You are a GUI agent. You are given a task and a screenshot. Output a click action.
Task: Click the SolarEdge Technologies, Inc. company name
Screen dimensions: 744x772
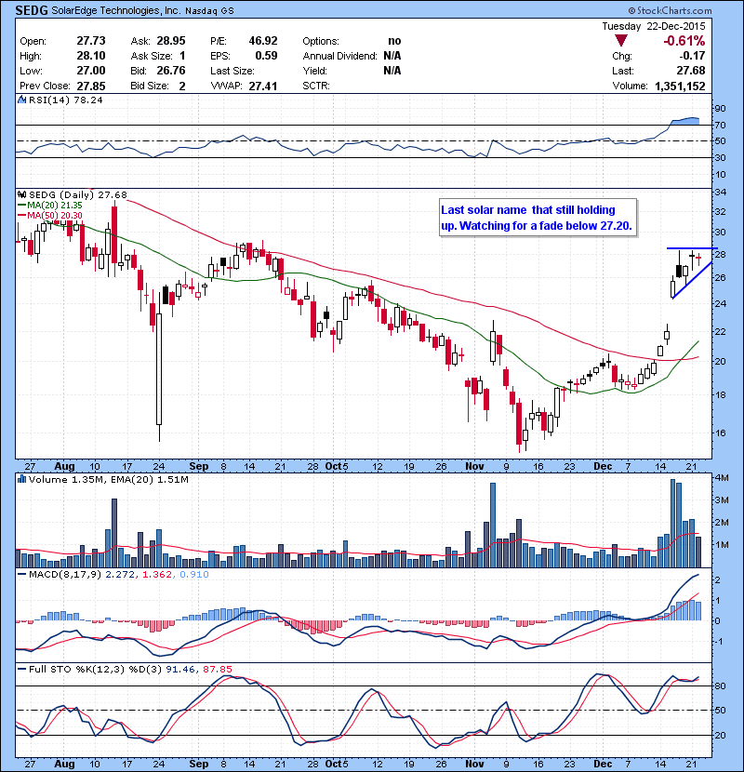(x=115, y=10)
